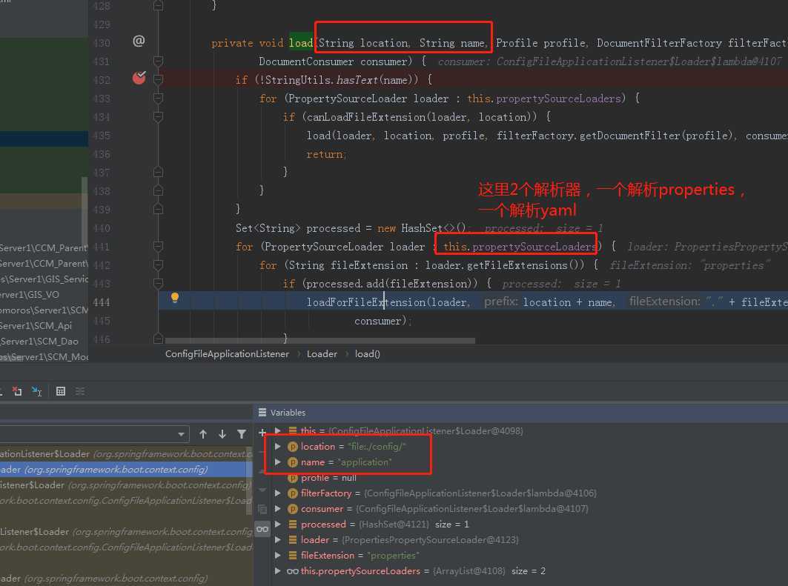The width and height of the screenshot is (788, 586).
Task: Expand the 'name' variable node
Action: (277, 462)
